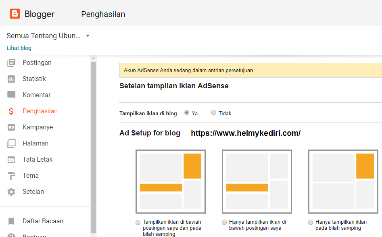Click the Komentar speech bubble icon

click(x=11, y=95)
